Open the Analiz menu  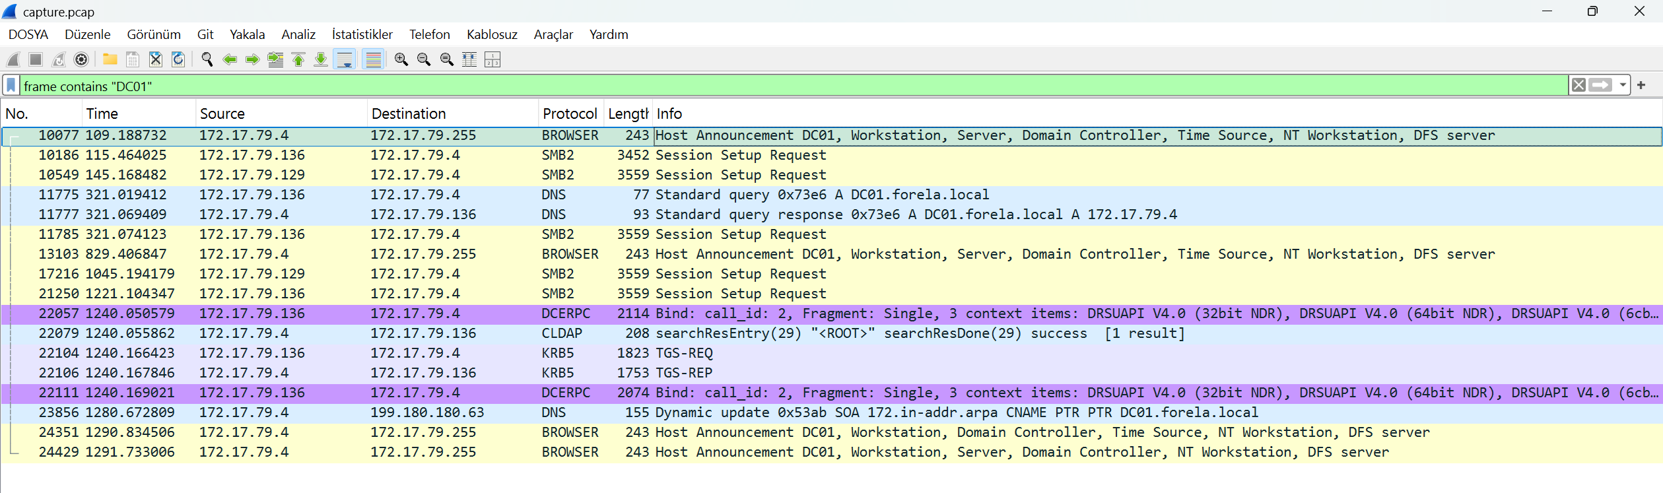point(298,34)
